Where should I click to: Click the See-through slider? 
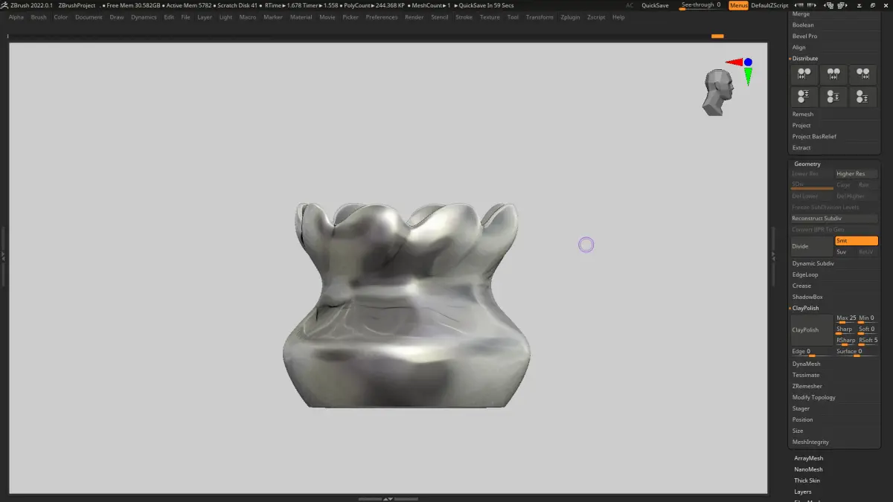tap(700, 5)
